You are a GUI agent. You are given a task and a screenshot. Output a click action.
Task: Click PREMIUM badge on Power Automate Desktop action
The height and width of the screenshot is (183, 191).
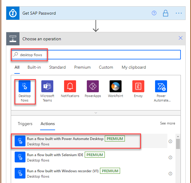point(115,139)
